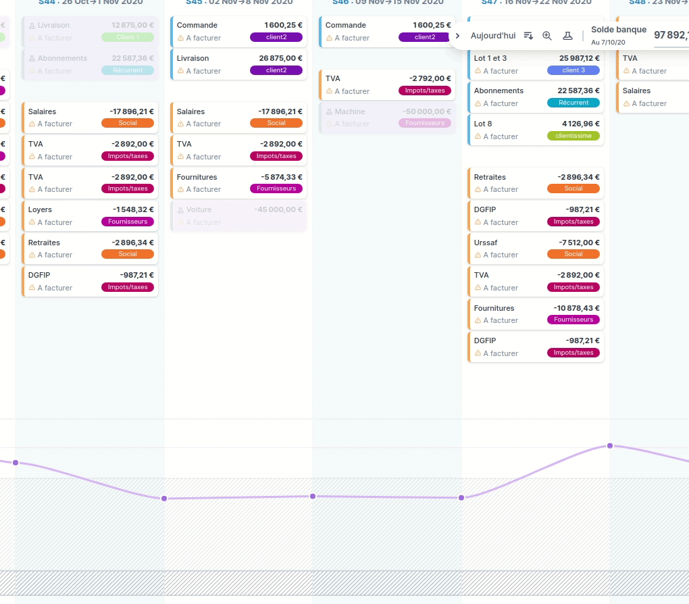Click the clientissime tag on Lot 8

(x=573, y=136)
